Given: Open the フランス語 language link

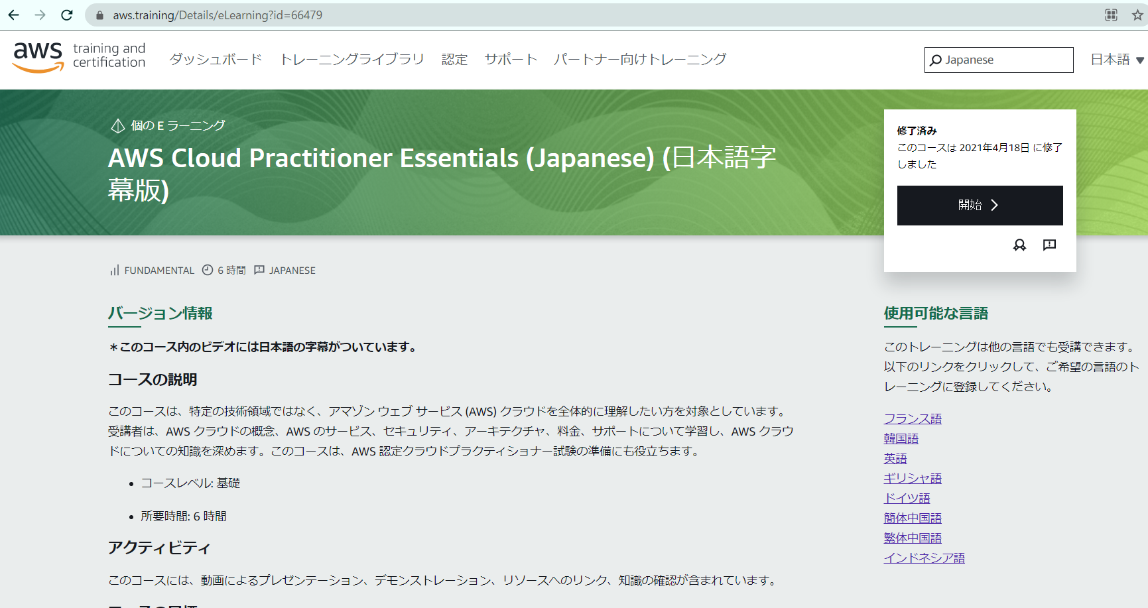Looking at the screenshot, I should click(x=913, y=419).
